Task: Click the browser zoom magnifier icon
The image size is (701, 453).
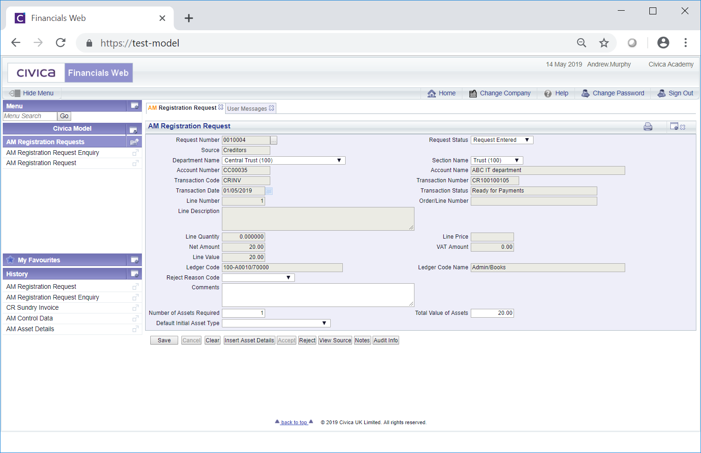Action: pos(581,43)
